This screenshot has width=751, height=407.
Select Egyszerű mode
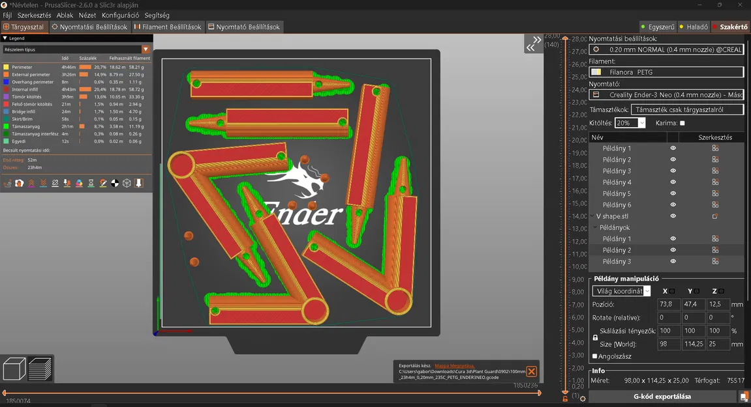(x=658, y=27)
